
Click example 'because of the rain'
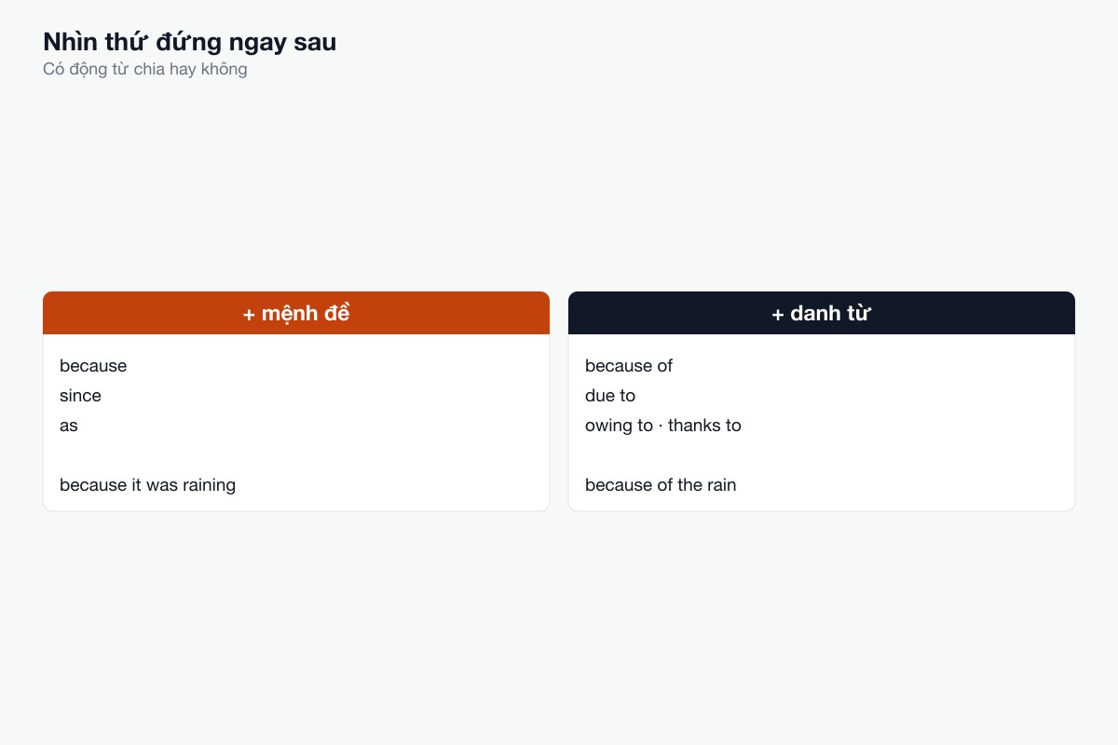tap(661, 485)
